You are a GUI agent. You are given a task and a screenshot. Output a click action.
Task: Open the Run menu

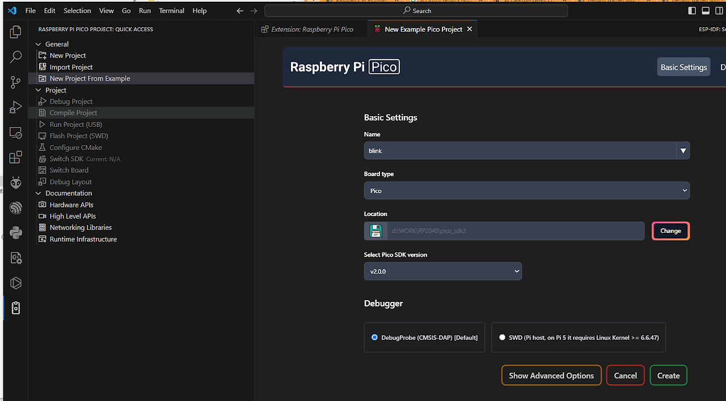(x=145, y=11)
